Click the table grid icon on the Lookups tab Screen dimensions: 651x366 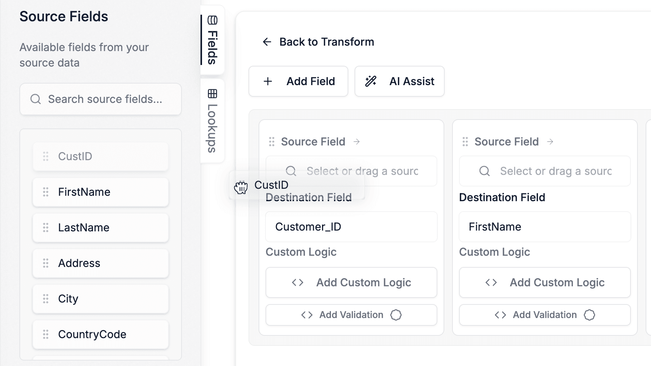[x=212, y=94]
